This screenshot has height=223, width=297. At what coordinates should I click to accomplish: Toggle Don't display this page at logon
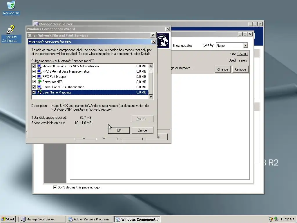pos(55,187)
